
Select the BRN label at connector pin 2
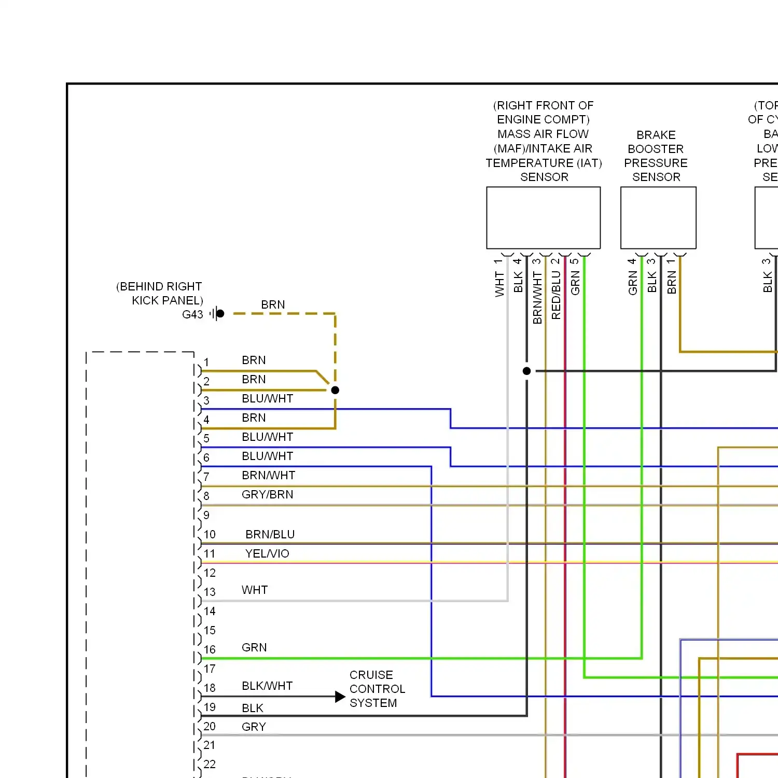[254, 379]
